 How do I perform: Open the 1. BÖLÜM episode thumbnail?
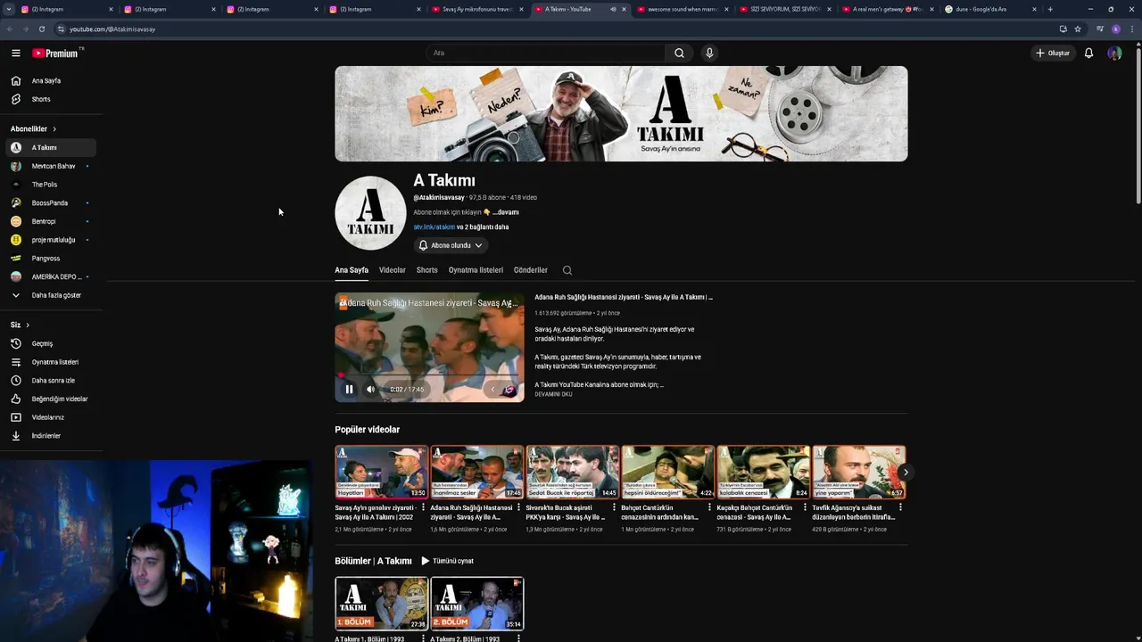(381, 604)
